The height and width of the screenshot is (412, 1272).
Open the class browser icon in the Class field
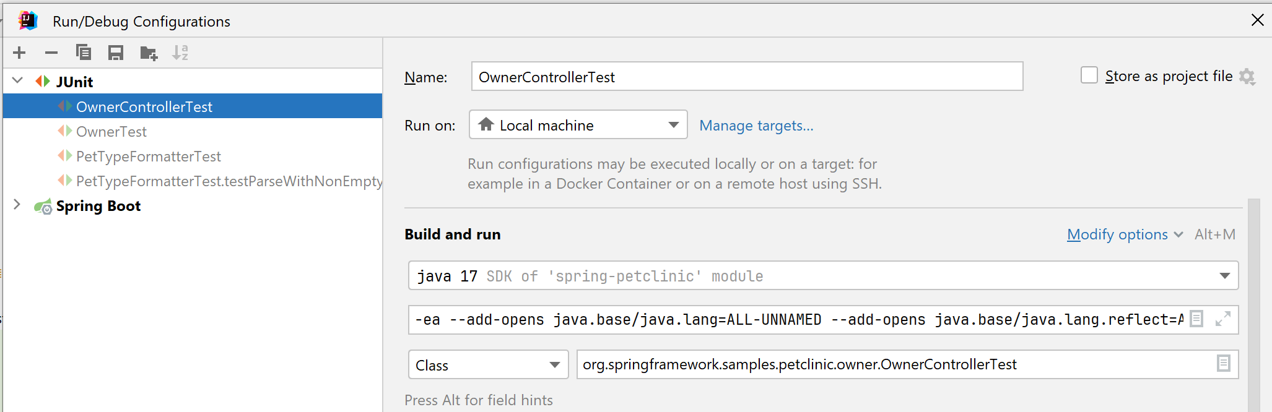[1223, 364]
